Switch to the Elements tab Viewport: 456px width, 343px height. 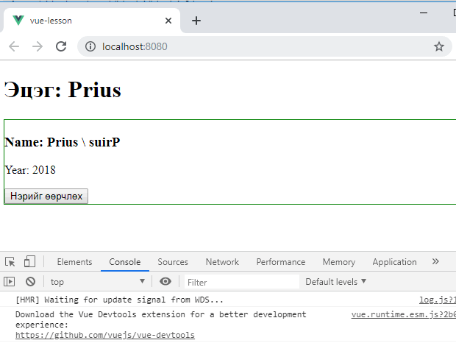pos(74,262)
